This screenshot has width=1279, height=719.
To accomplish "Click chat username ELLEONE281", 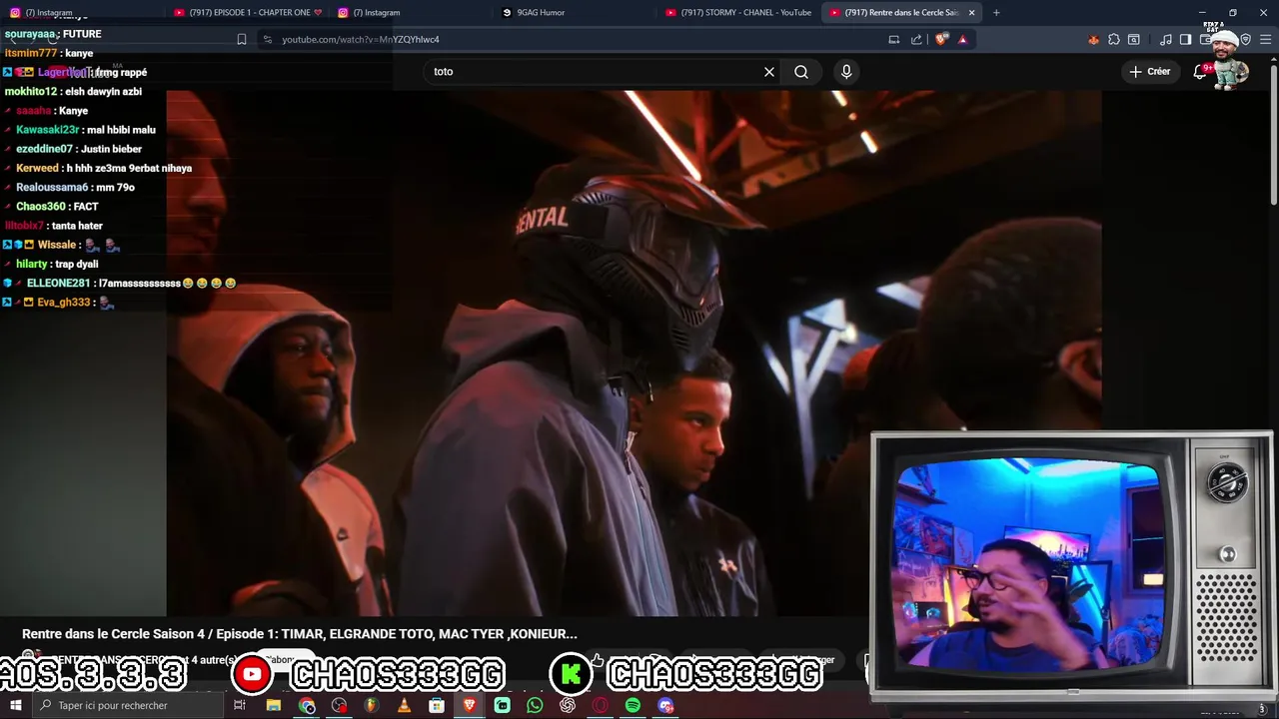I will (58, 284).
